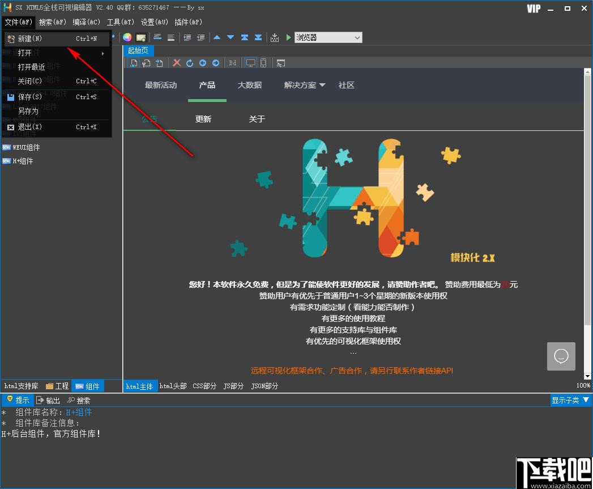Image resolution: width=593 pixels, height=489 pixels.
Task: Click the first text align icon
Action: tap(157, 37)
